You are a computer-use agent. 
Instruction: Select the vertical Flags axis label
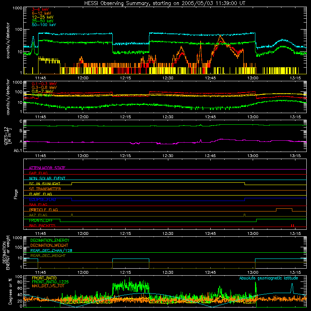[x=16, y=194]
